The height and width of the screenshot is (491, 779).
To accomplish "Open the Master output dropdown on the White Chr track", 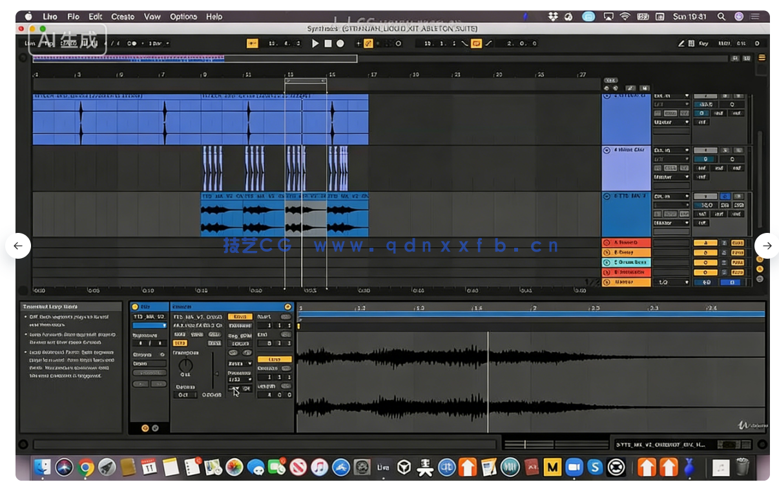I will tap(671, 176).
